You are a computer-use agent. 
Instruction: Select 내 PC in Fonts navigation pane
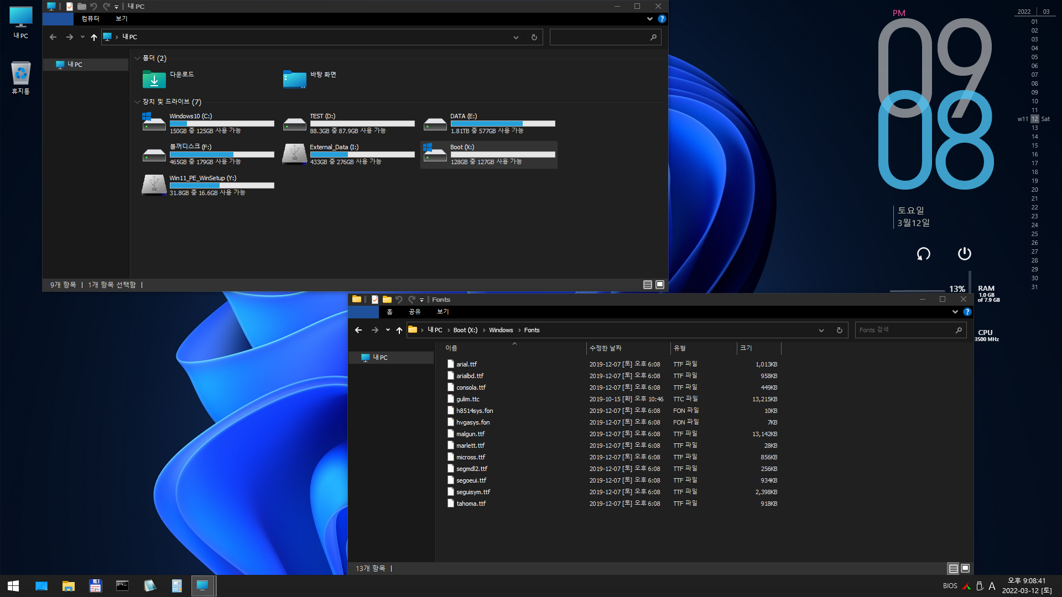(391, 358)
